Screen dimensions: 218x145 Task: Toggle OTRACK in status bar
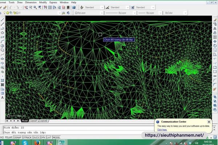(27, 137)
